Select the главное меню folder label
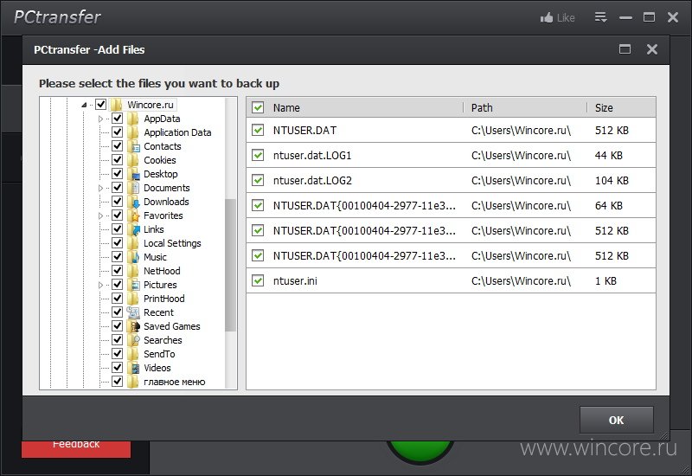 coord(175,382)
